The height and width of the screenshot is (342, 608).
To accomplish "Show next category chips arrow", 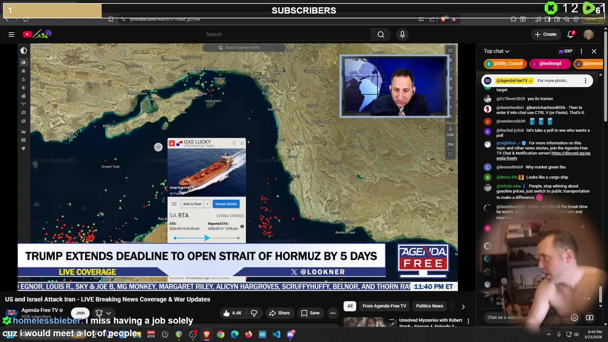I will (463, 306).
